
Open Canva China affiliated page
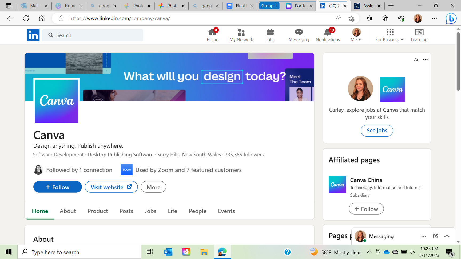click(x=366, y=180)
